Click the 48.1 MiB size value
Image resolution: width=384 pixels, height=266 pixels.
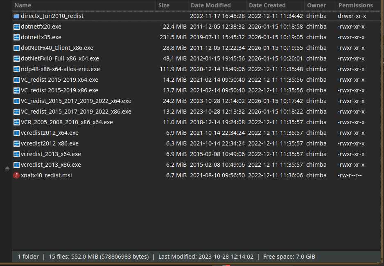175,58
